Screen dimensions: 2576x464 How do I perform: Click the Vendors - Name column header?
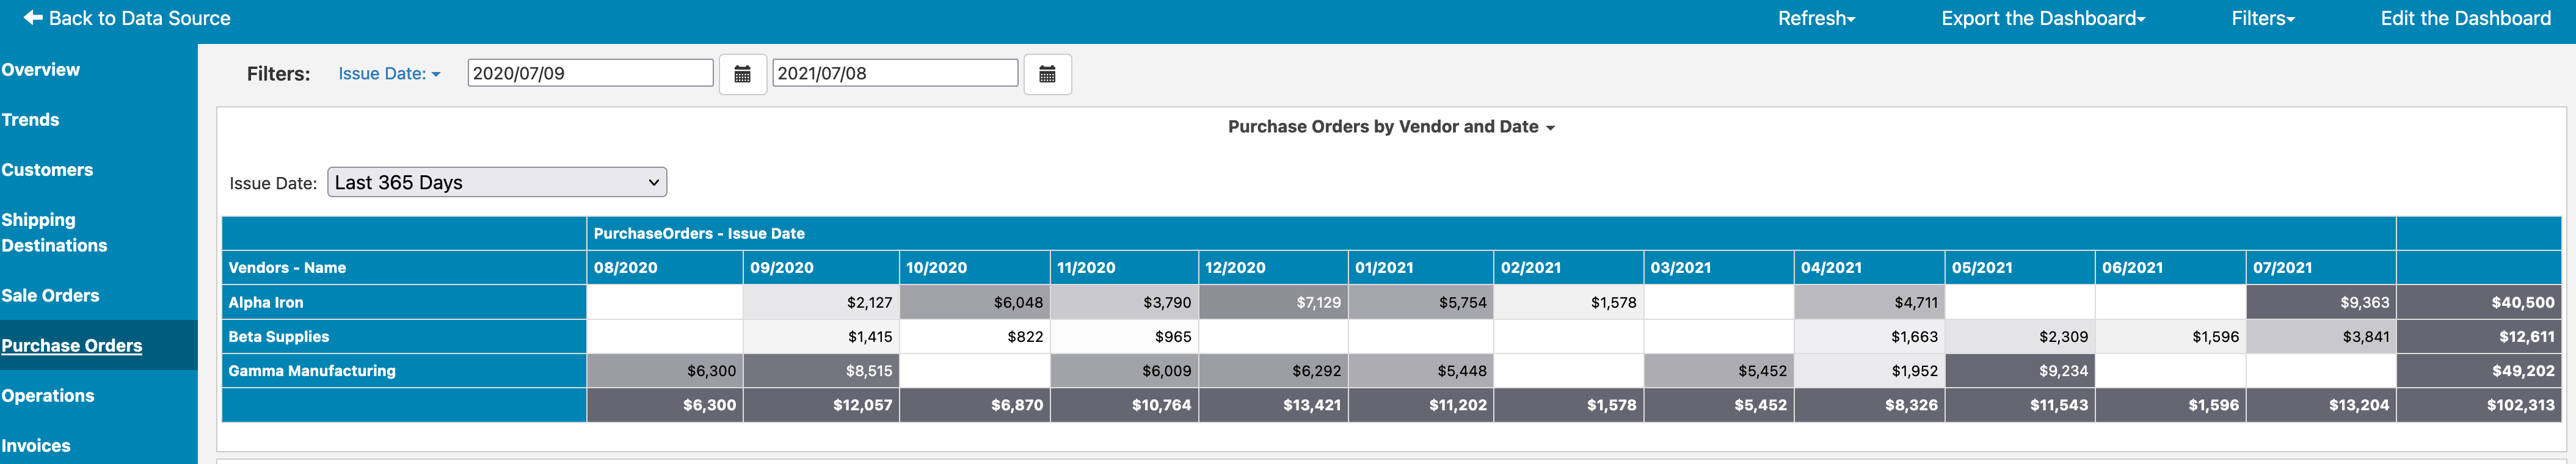coord(404,267)
